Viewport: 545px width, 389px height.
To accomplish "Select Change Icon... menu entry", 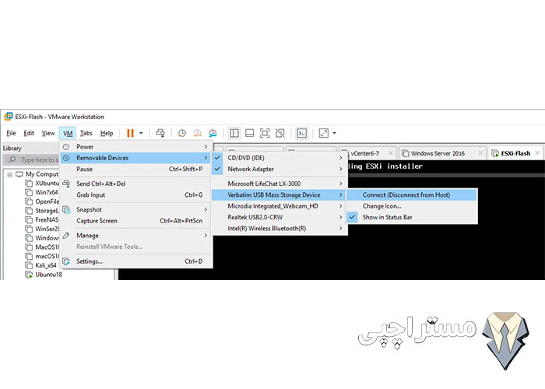I will click(381, 206).
